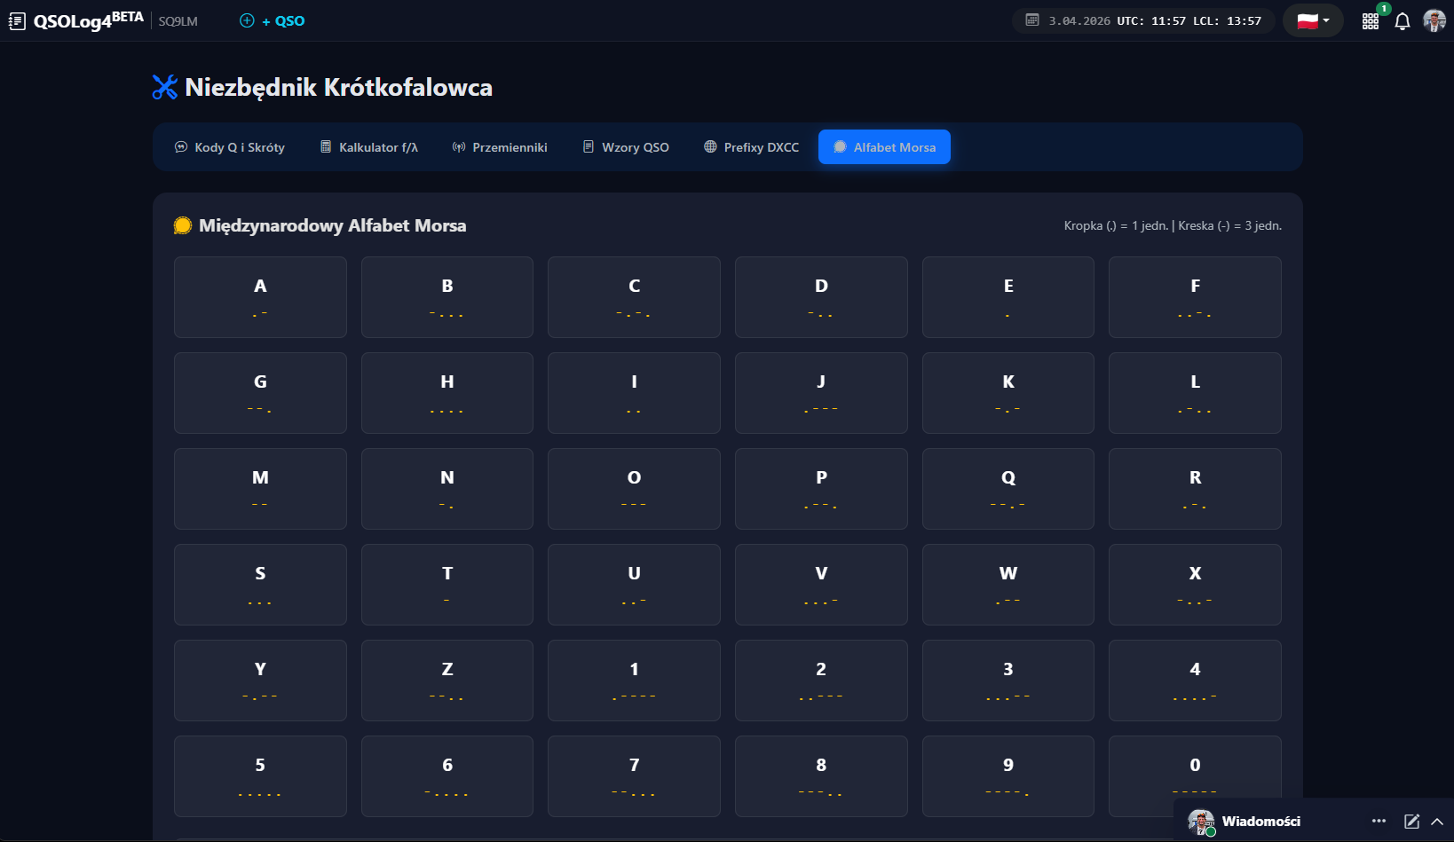
Task: Select the Morse card for digit 7
Action: click(634, 775)
